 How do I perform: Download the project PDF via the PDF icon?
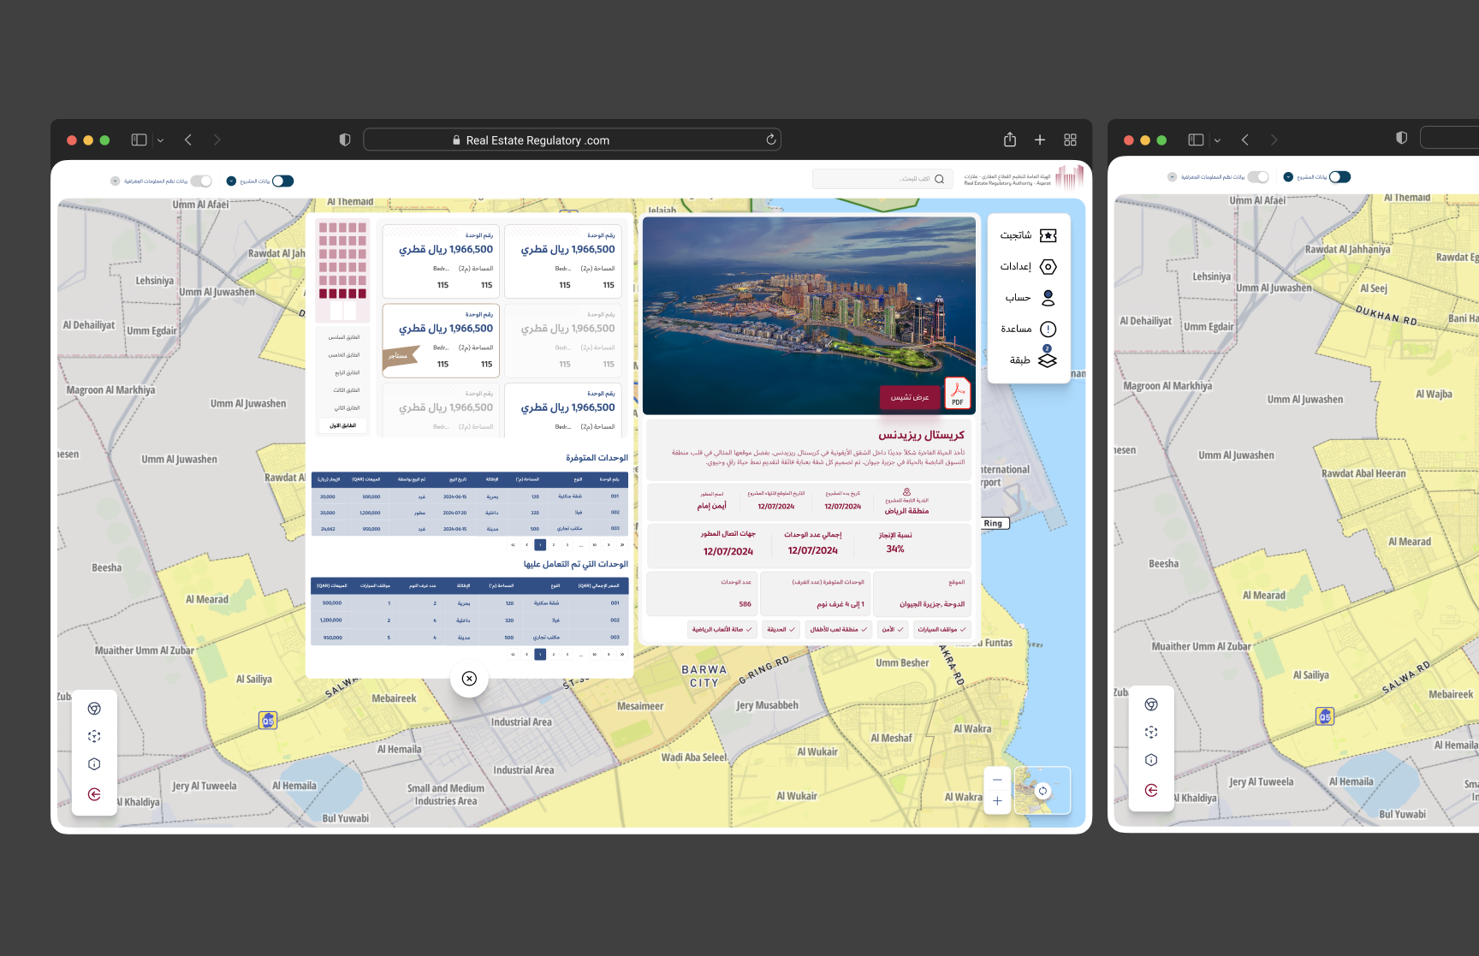[957, 392]
